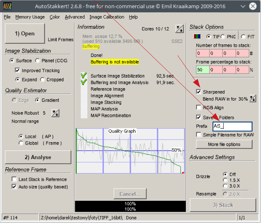Viewport: 261px width, 223px height.
Task: Close the AutoStakkert window
Action: click(253, 6)
